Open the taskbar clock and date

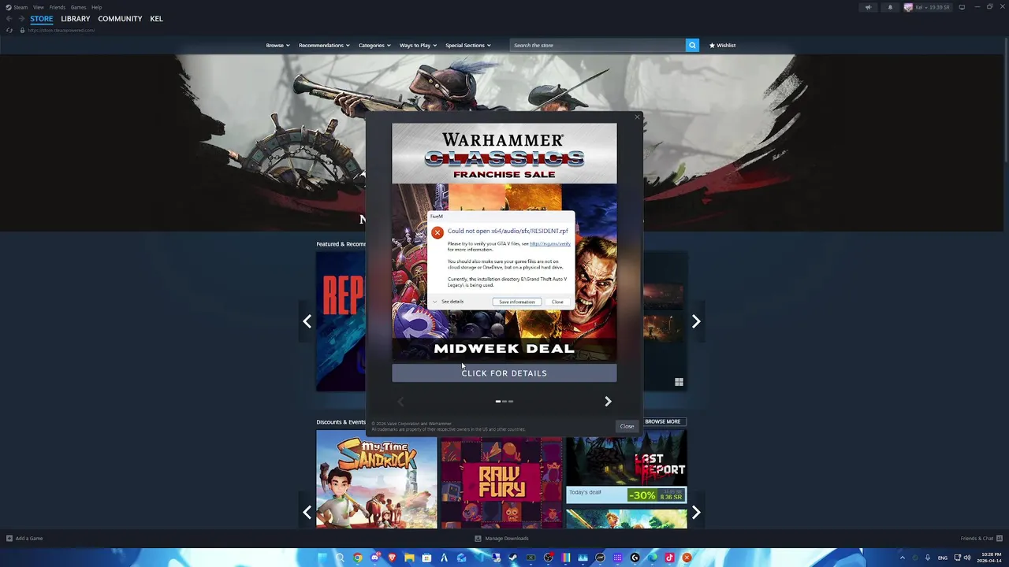coord(991,558)
